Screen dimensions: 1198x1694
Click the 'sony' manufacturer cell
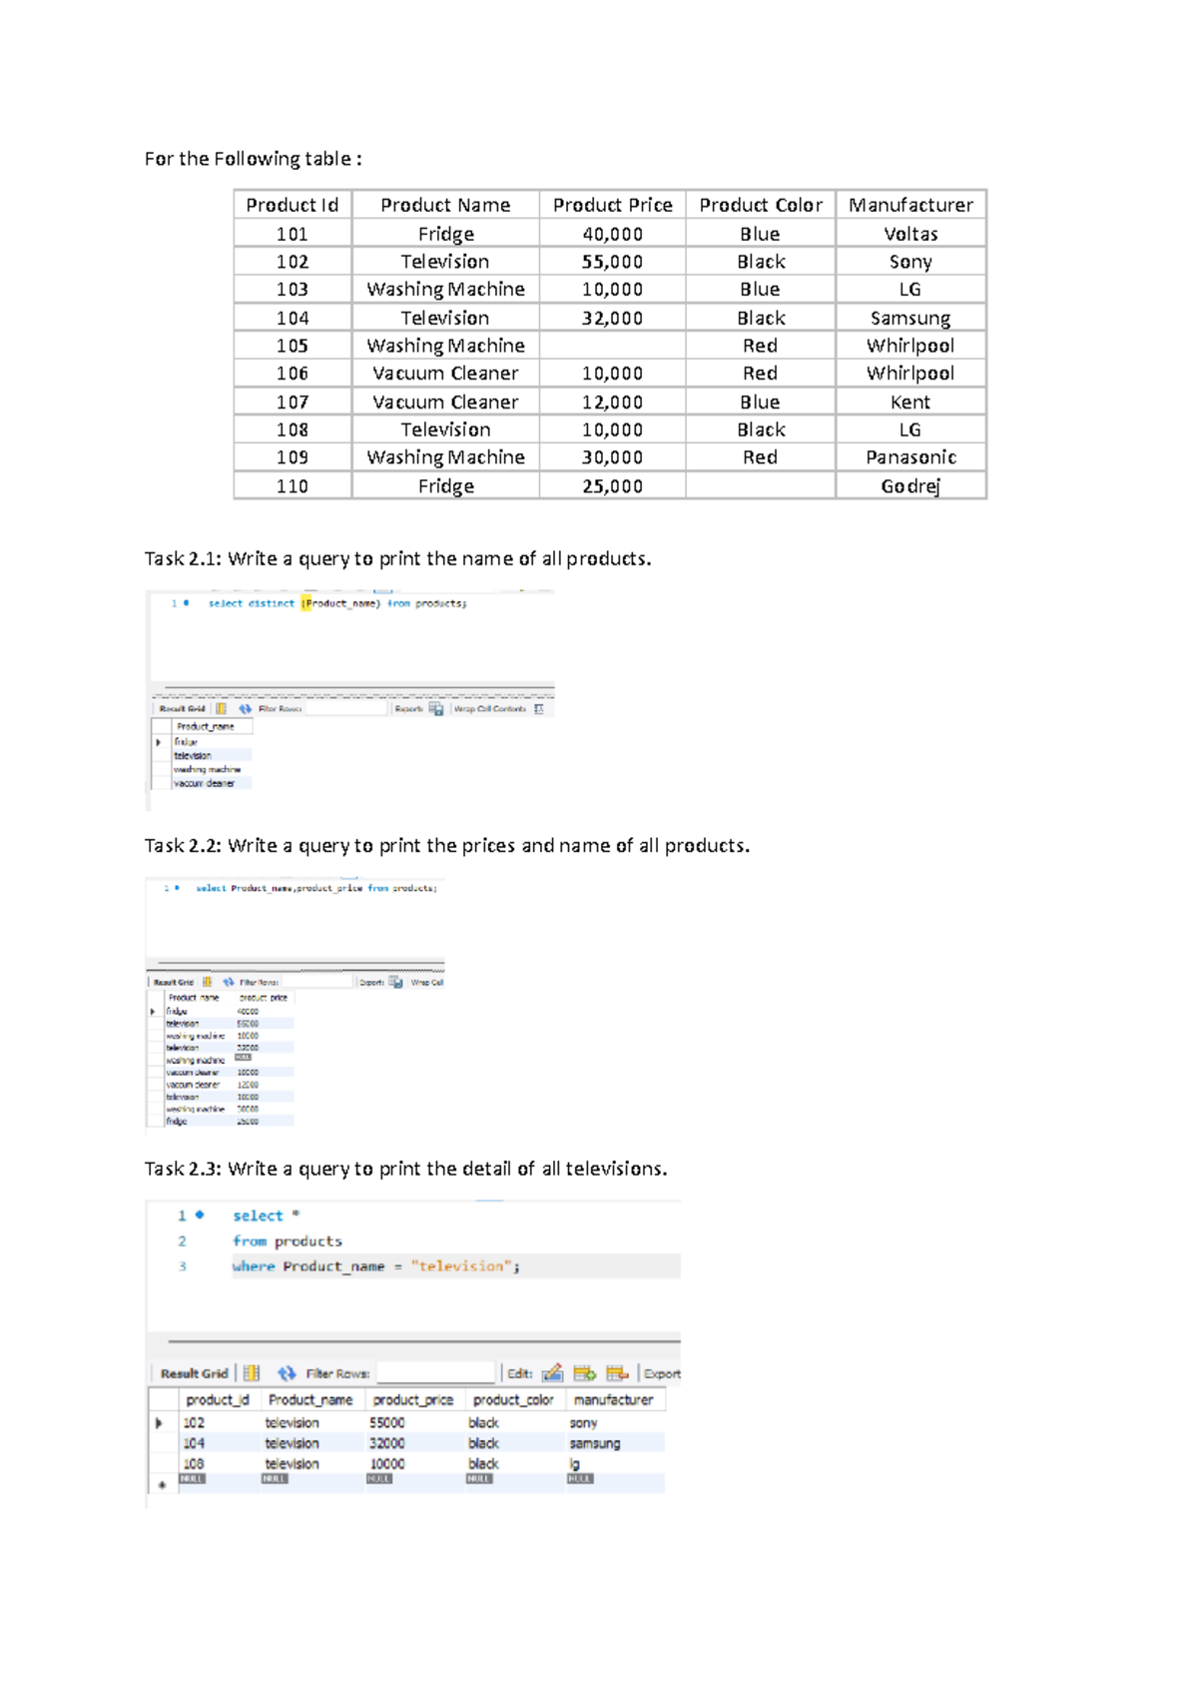pyautogui.click(x=583, y=1422)
